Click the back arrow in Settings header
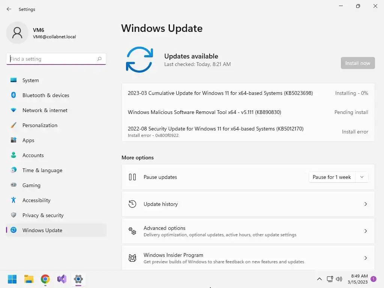Viewport: 384px width, 288px height. point(9,9)
